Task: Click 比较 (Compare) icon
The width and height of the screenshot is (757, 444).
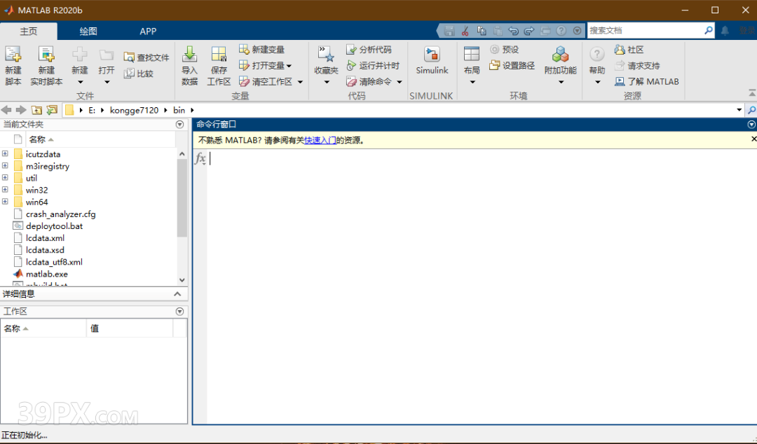Action: 129,74
